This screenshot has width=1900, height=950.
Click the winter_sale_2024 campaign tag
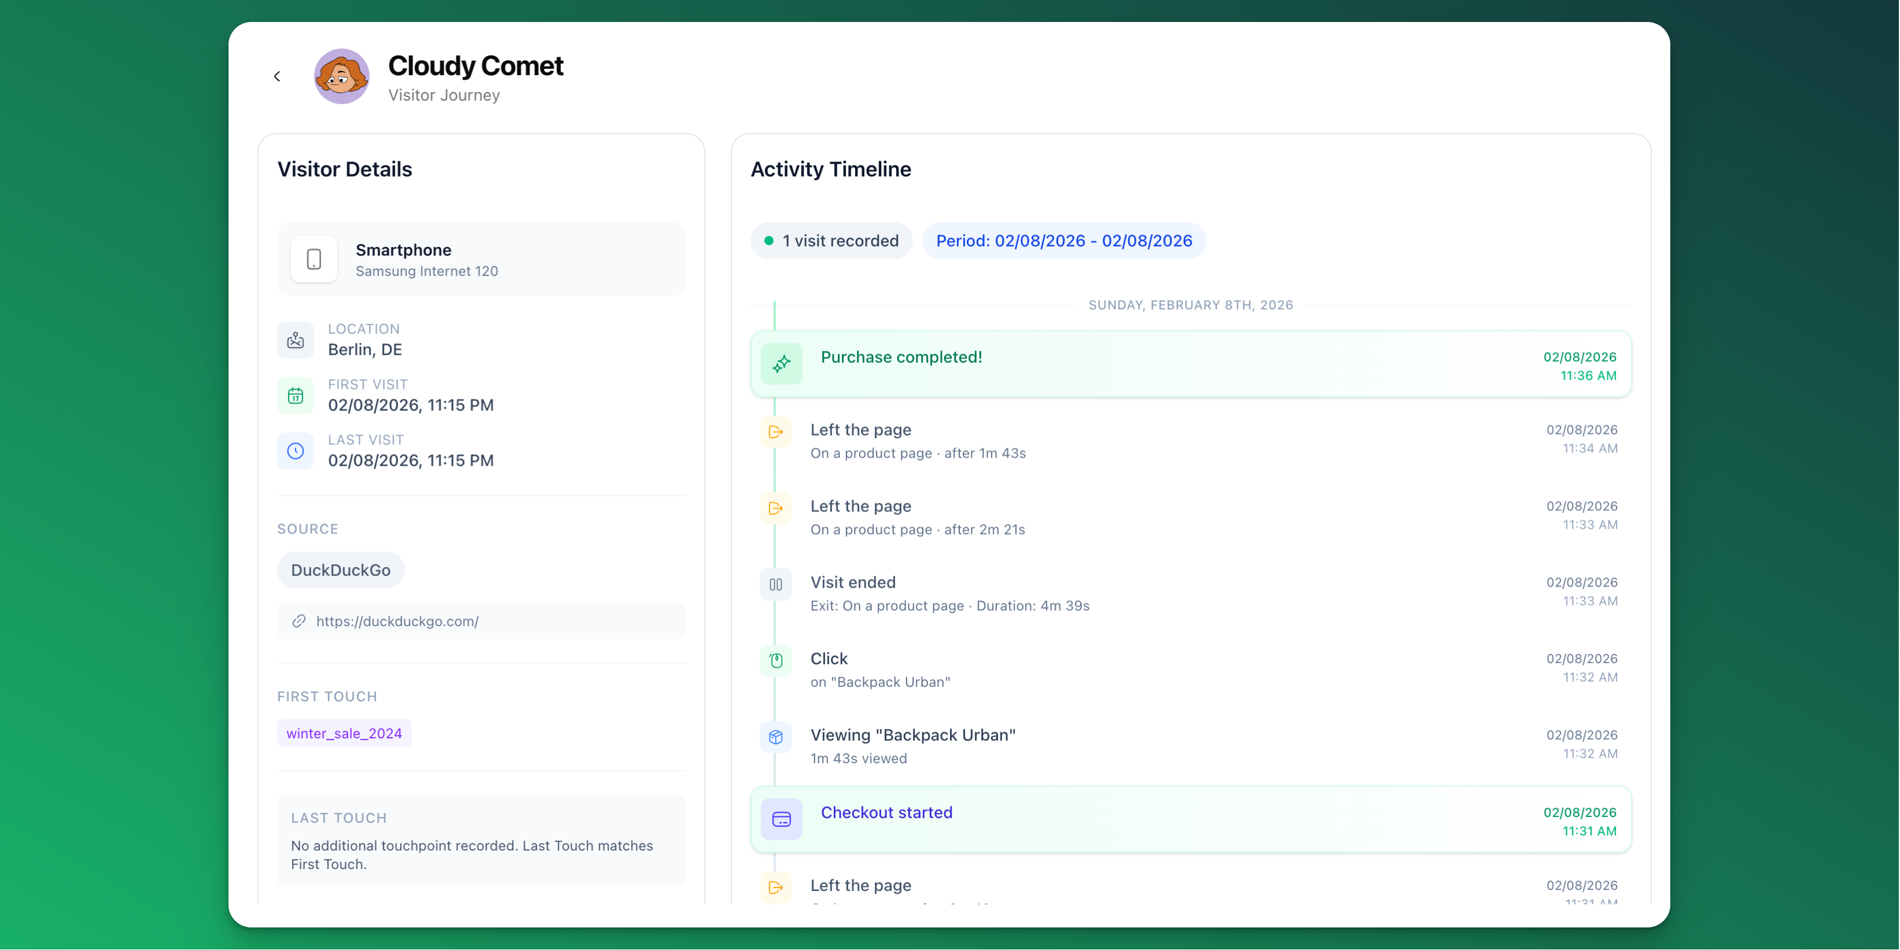[344, 733]
